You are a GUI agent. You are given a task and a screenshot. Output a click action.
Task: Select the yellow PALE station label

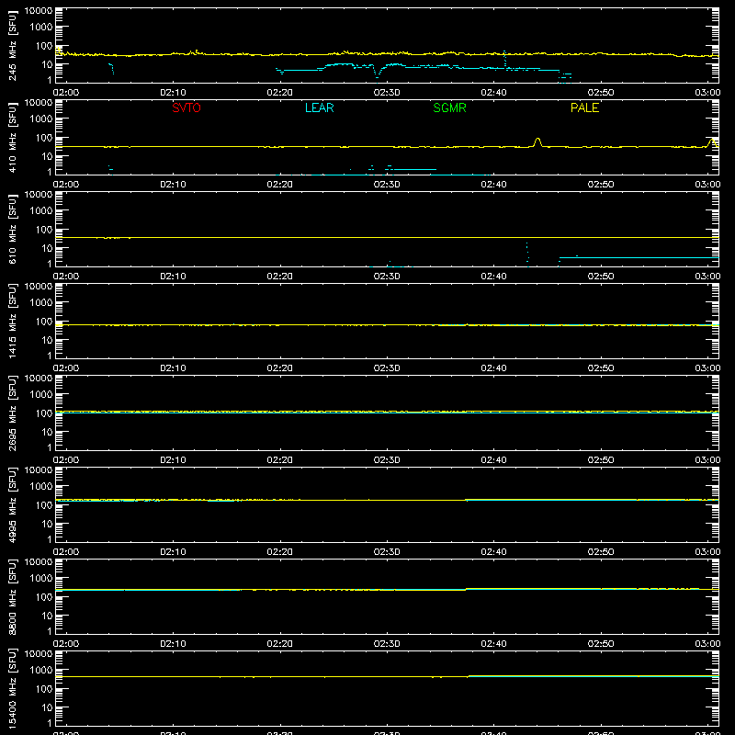584,107
